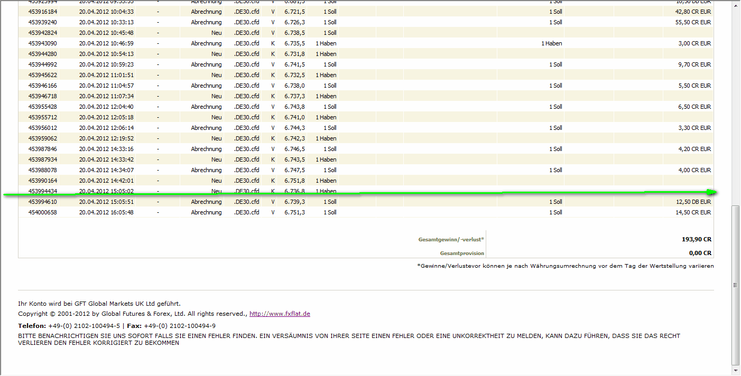Viewport: 741px width, 376px height.
Task: Click the price 6.741,5
Action: tap(294, 64)
